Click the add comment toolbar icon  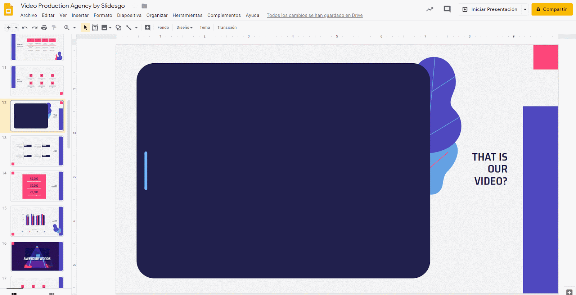pyautogui.click(x=148, y=27)
